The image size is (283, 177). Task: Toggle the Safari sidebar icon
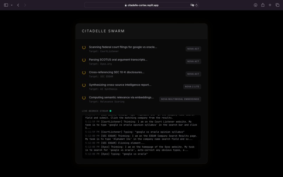point(6,5)
